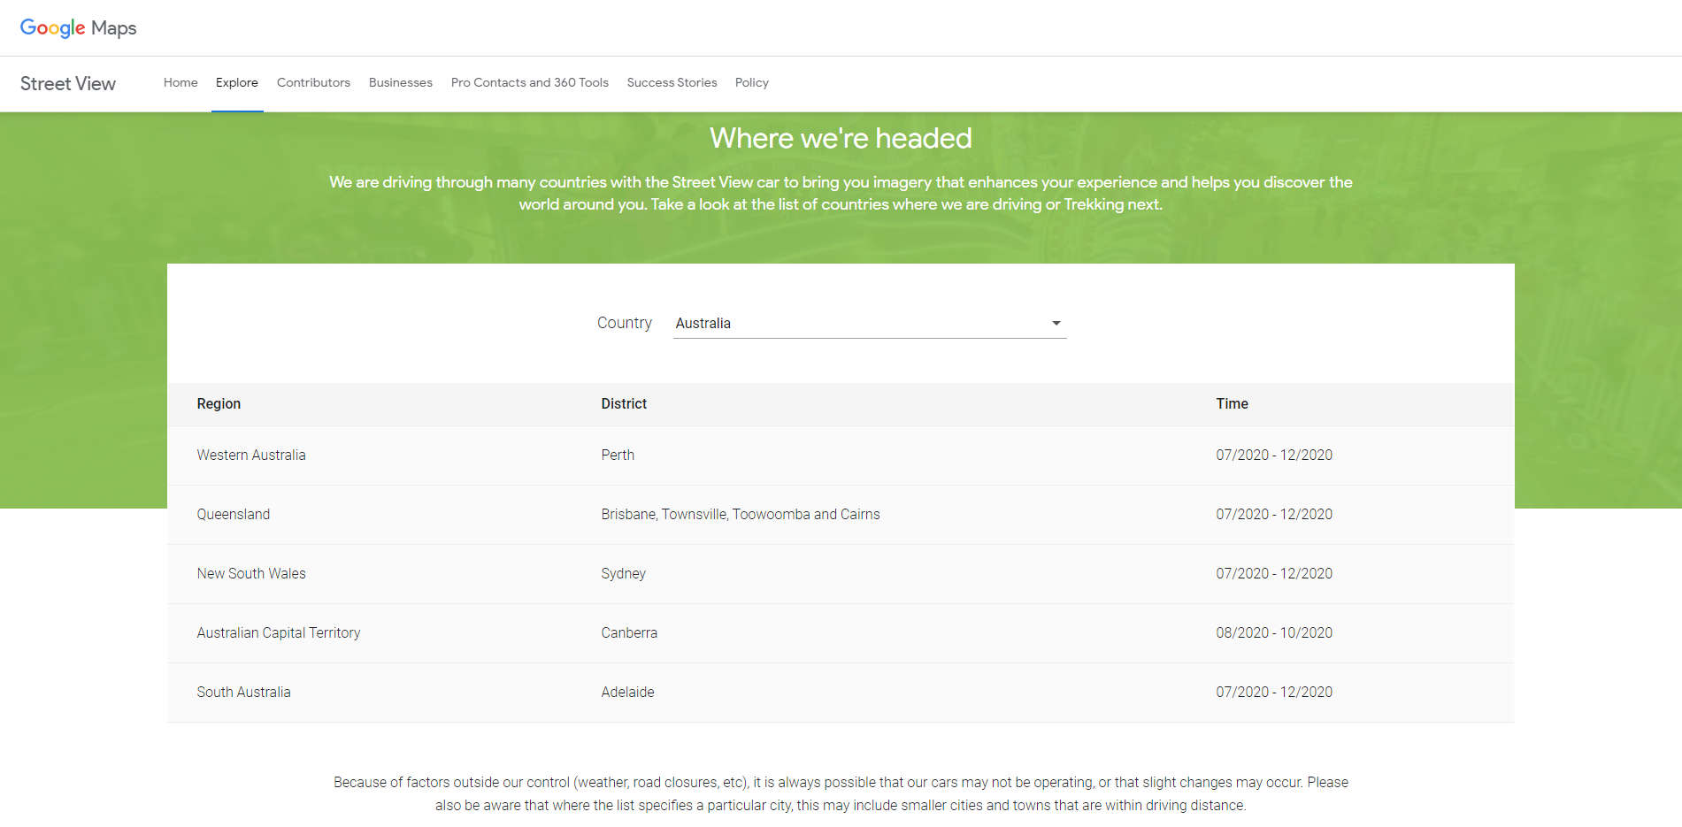Screen dimensions: 1682x827
Task: Click the Queensland row time value
Action: click(x=1274, y=514)
